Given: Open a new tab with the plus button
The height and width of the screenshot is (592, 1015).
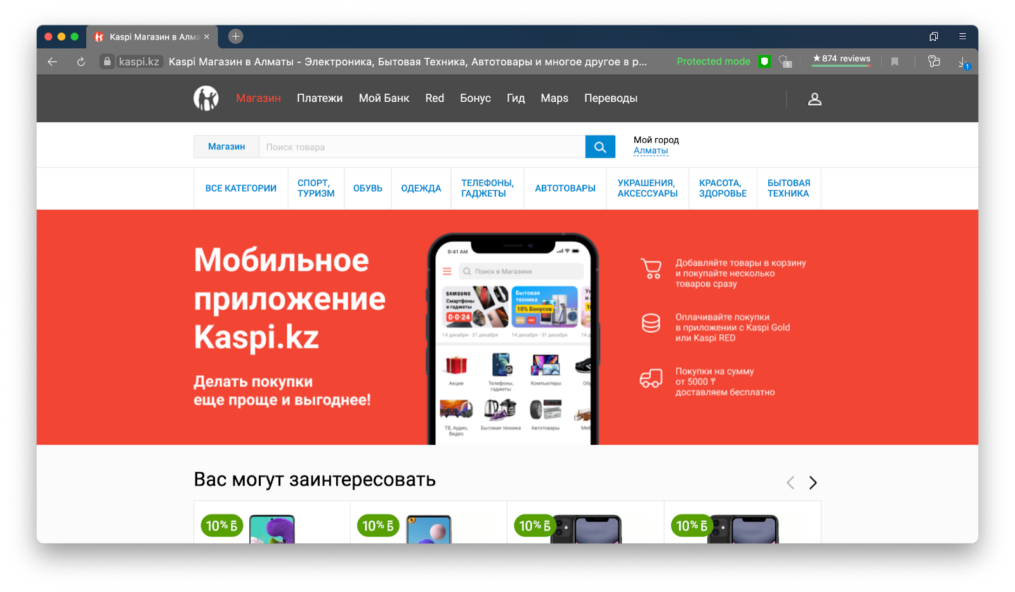Looking at the screenshot, I should pyautogui.click(x=236, y=36).
